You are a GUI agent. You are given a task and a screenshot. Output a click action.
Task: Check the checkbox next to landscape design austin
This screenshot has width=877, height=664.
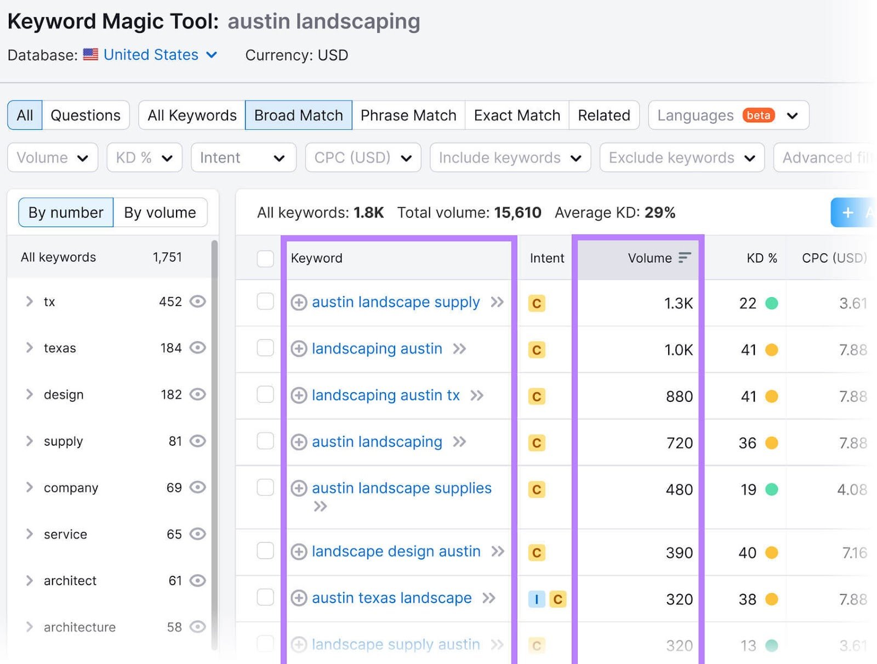click(265, 552)
